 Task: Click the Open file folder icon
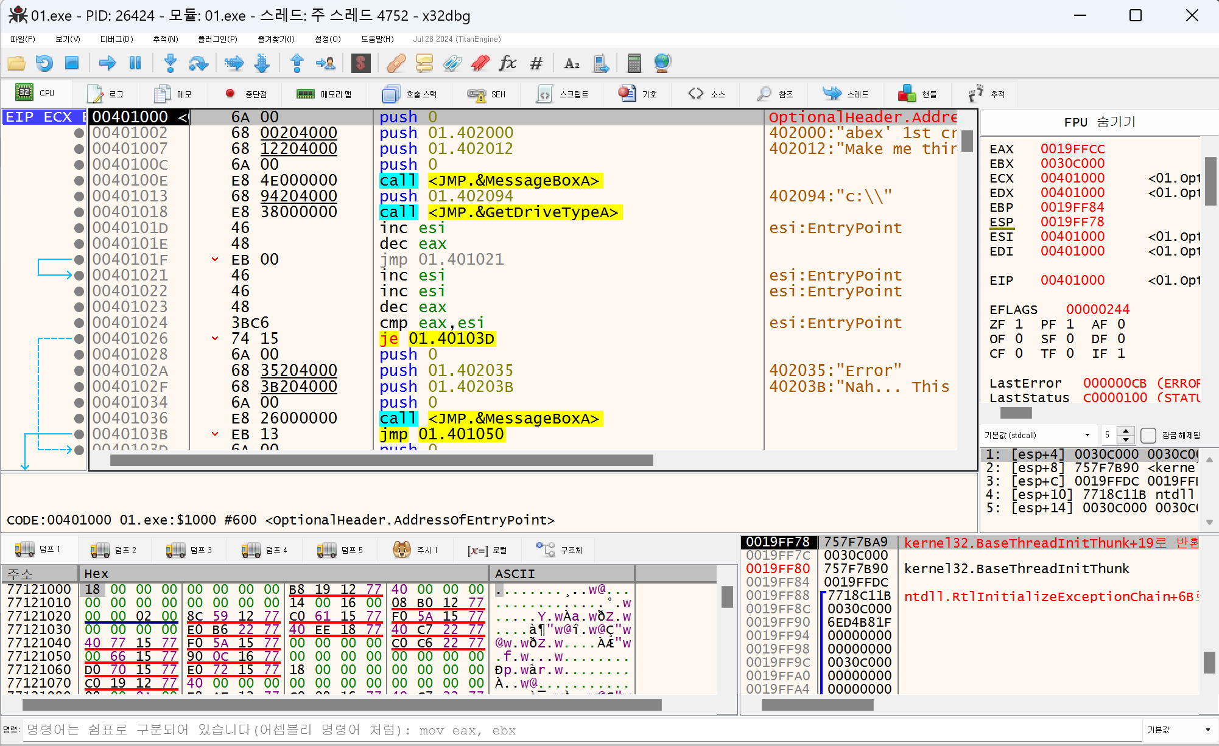pos(16,63)
